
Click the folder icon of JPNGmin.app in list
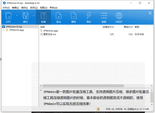point(41,31)
